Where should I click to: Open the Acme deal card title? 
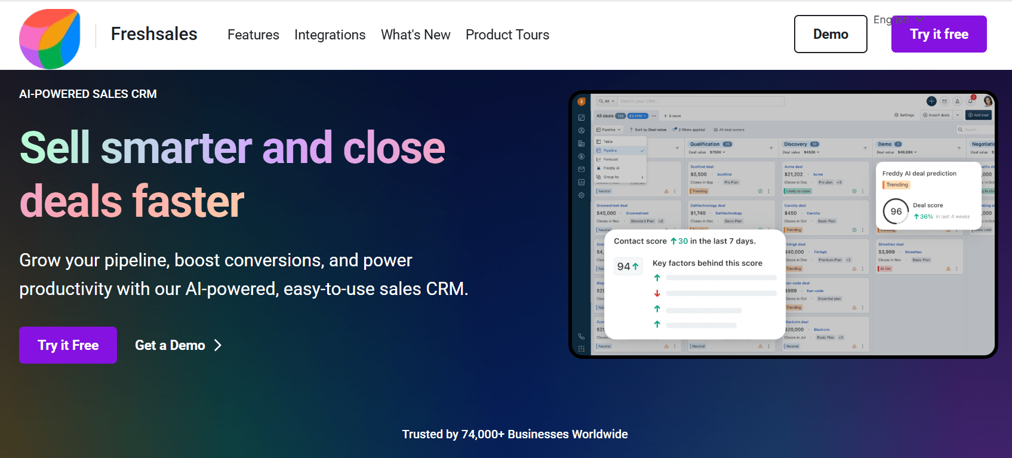tap(793, 167)
